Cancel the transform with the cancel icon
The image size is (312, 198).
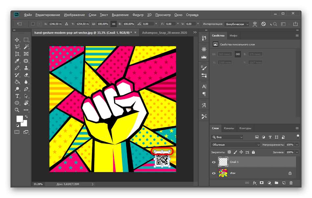pos(264,24)
